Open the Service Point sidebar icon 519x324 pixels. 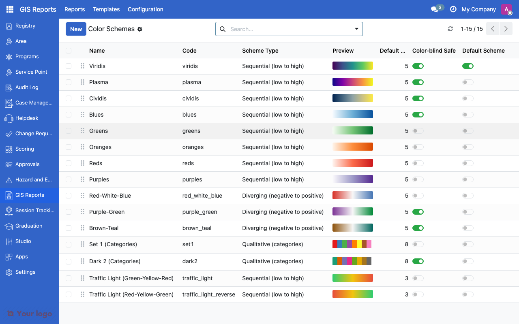[x=9, y=72]
